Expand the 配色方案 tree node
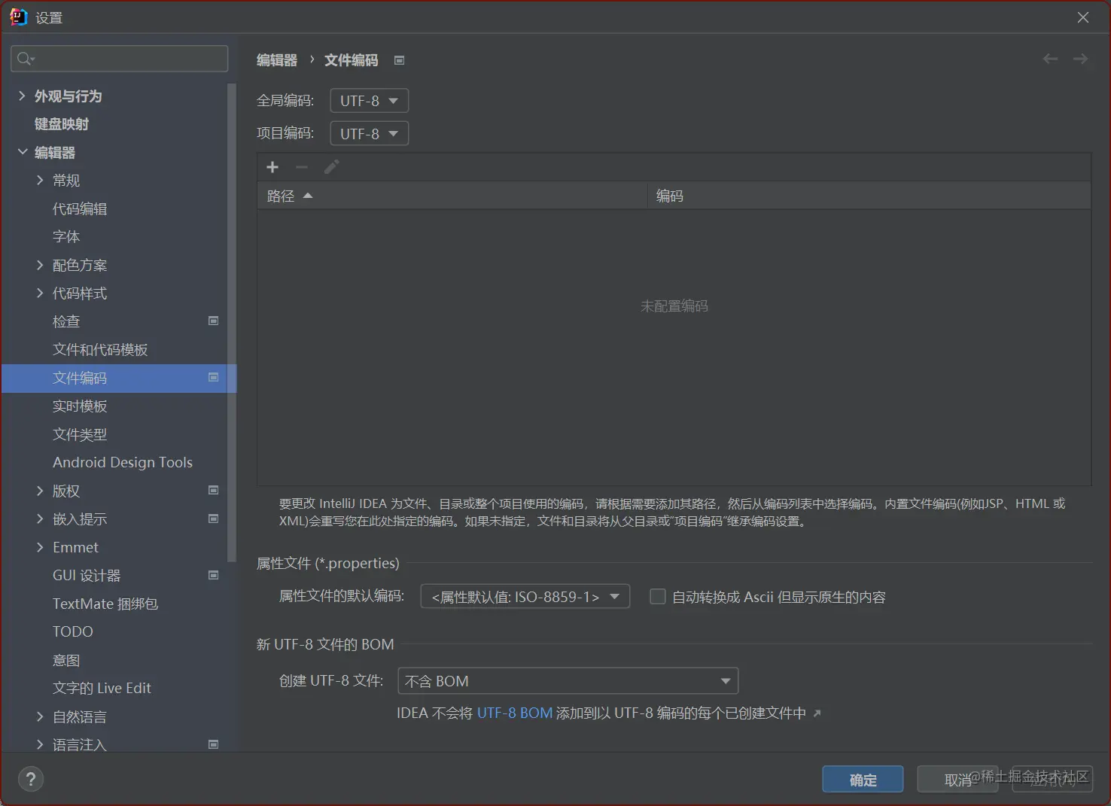1111x806 pixels. (41, 265)
